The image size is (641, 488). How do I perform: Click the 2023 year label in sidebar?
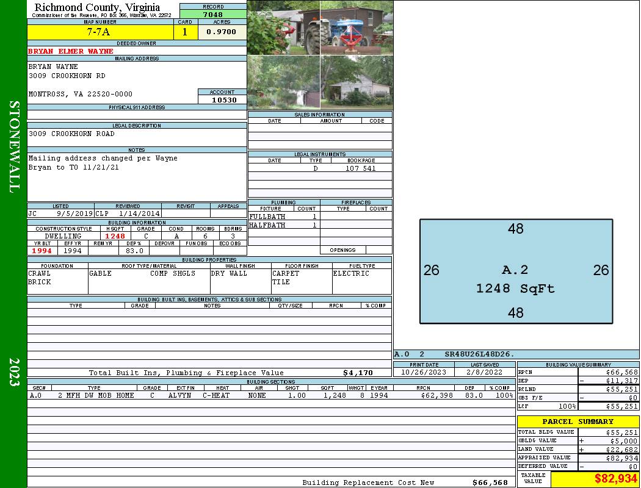pos(14,372)
